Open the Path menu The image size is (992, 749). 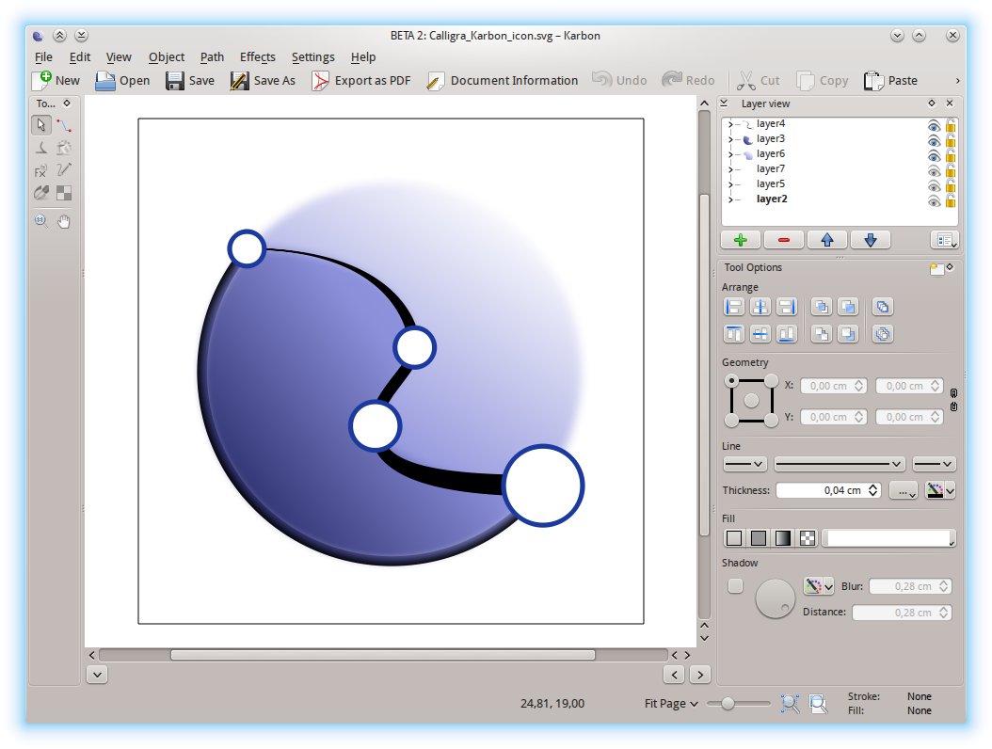(x=212, y=57)
